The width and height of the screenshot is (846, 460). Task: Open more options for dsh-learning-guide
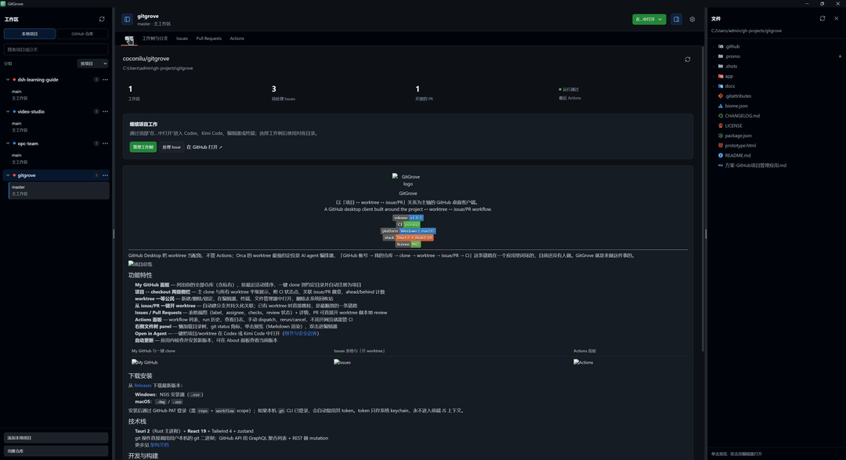click(105, 80)
